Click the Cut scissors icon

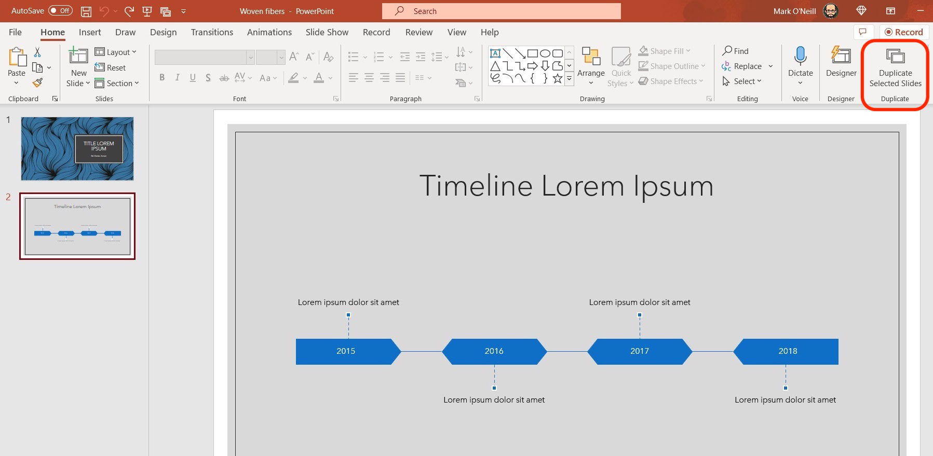tap(37, 52)
